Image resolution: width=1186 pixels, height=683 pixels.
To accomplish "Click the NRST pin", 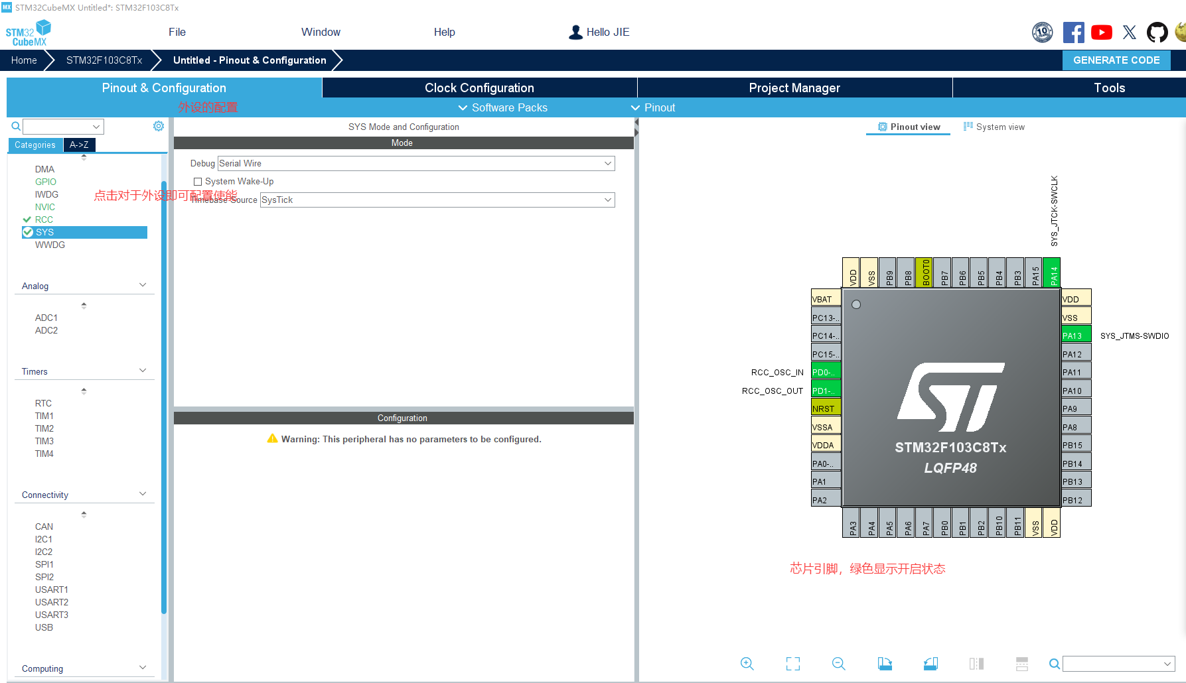I will (x=826, y=408).
